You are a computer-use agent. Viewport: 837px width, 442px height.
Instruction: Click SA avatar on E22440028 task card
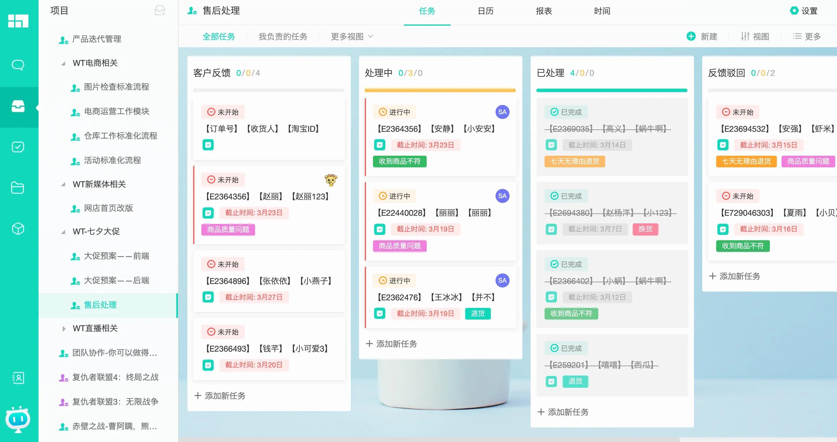pos(502,196)
